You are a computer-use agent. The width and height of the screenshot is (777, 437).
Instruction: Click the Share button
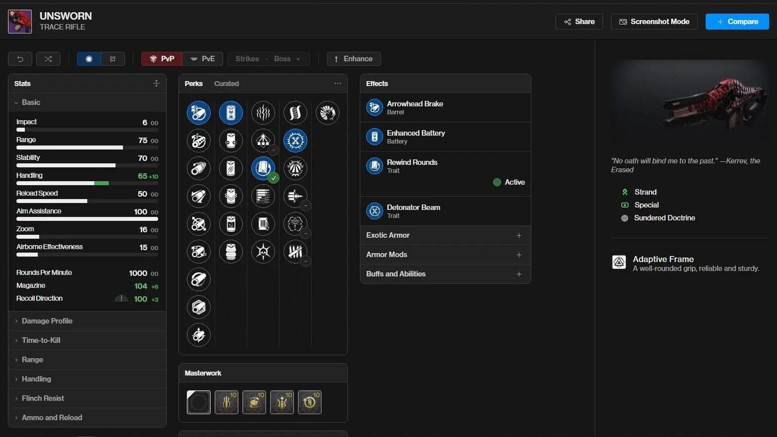579,22
